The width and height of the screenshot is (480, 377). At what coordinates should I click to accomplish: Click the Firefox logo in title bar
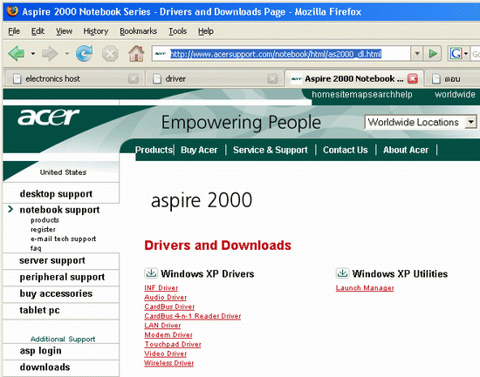[x=12, y=10]
